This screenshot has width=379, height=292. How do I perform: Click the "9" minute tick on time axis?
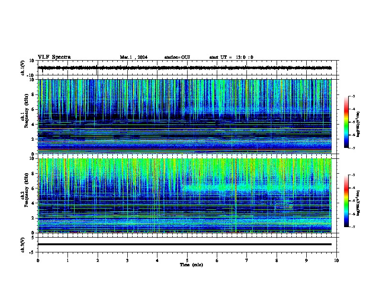(x=306, y=261)
